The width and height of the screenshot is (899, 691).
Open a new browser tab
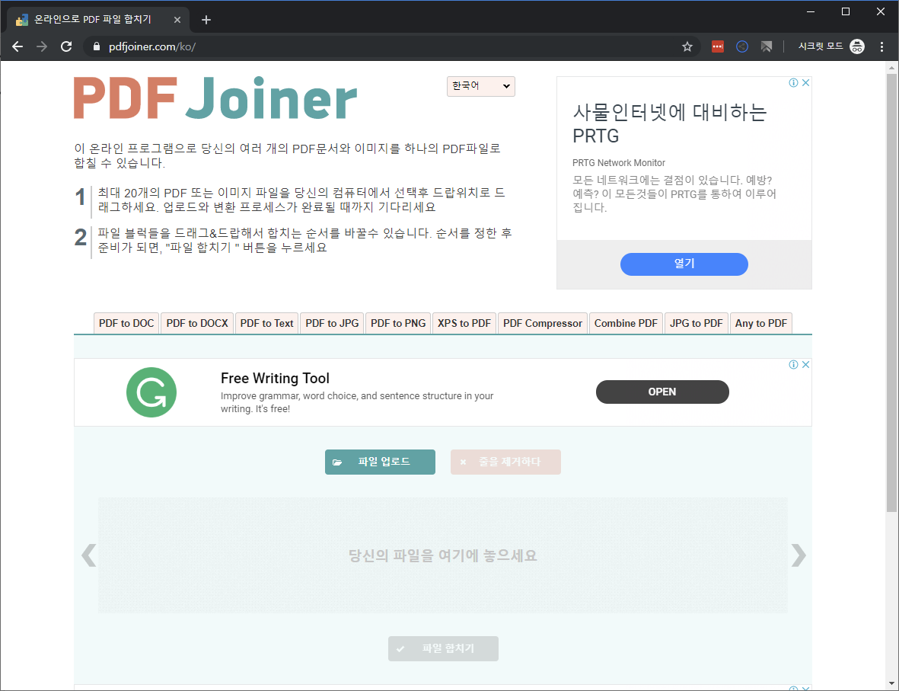click(x=206, y=20)
